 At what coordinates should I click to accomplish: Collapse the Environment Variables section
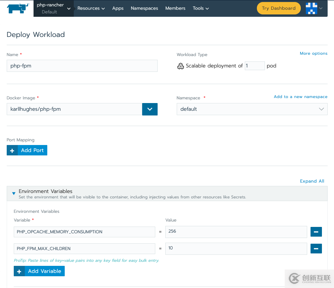(x=14, y=193)
